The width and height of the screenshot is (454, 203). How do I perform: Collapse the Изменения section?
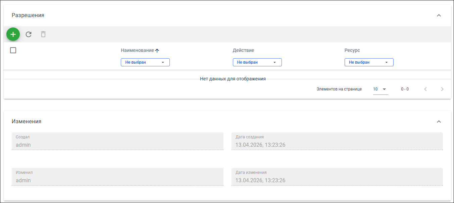(439, 122)
